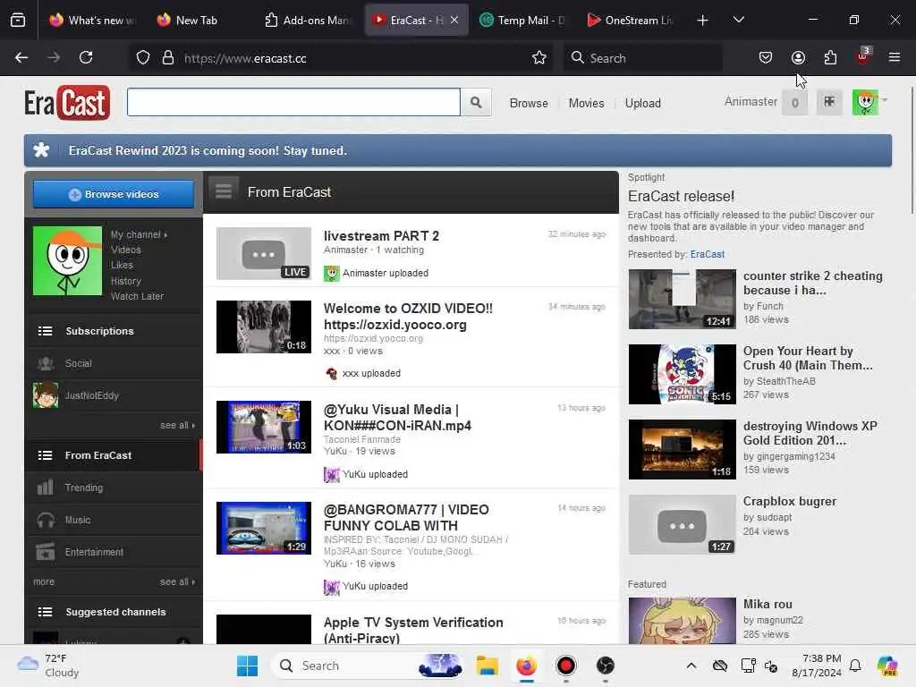Open the notification counter showing 0
The width and height of the screenshot is (916, 687).
pyautogui.click(x=794, y=103)
